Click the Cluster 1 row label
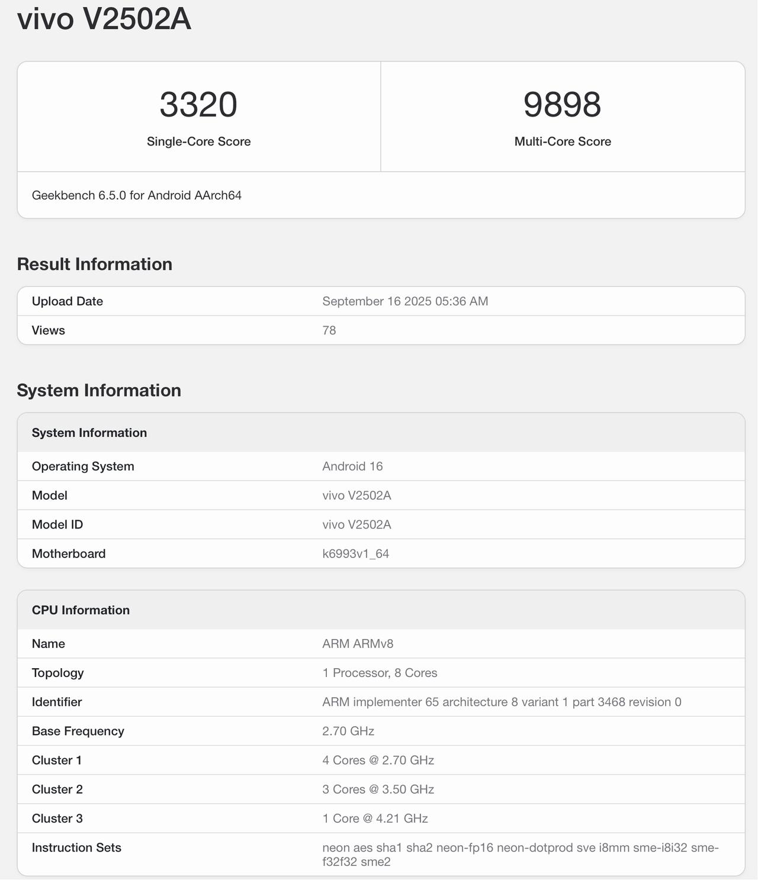This screenshot has height=880, width=758. point(57,760)
